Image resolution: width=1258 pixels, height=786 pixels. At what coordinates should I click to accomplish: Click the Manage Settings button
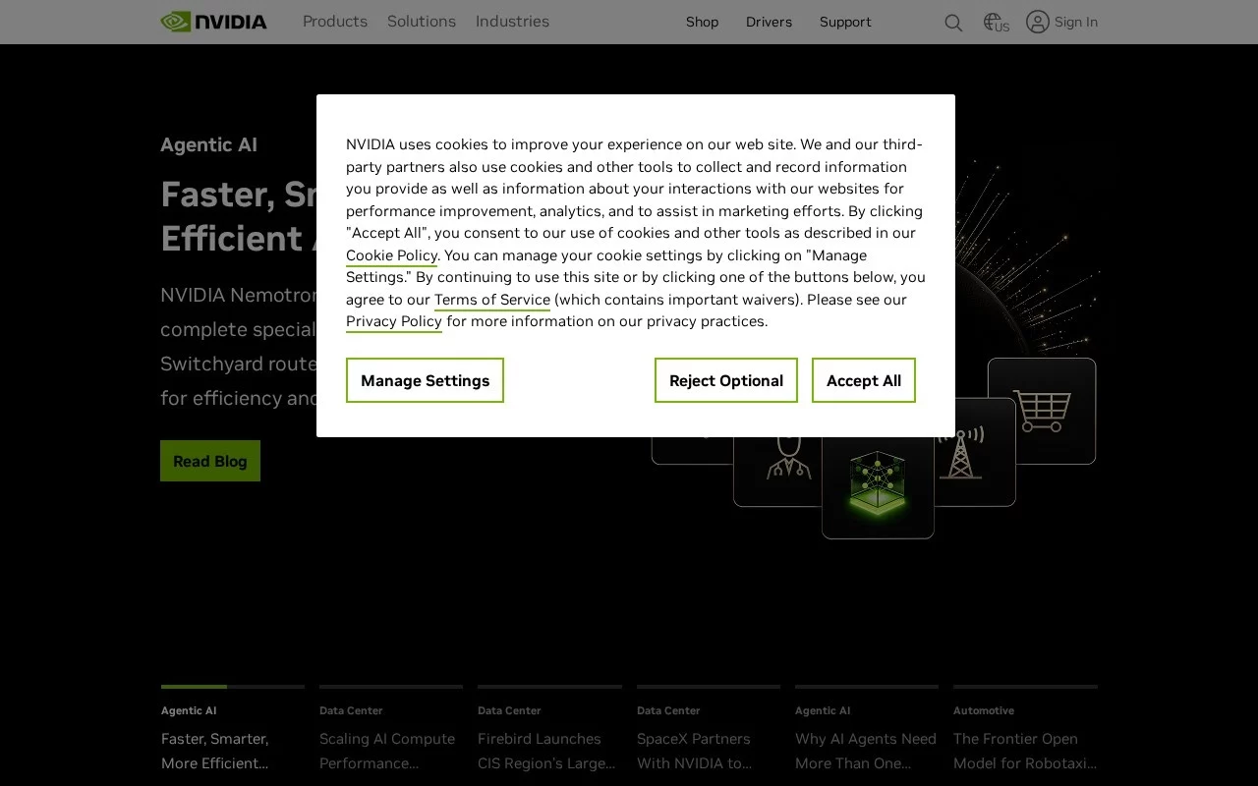click(x=425, y=380)
